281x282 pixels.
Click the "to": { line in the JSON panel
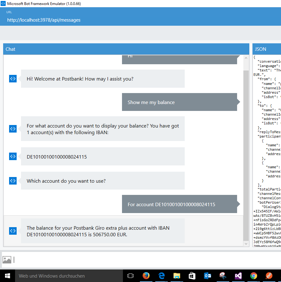click(x=265, y=106)
